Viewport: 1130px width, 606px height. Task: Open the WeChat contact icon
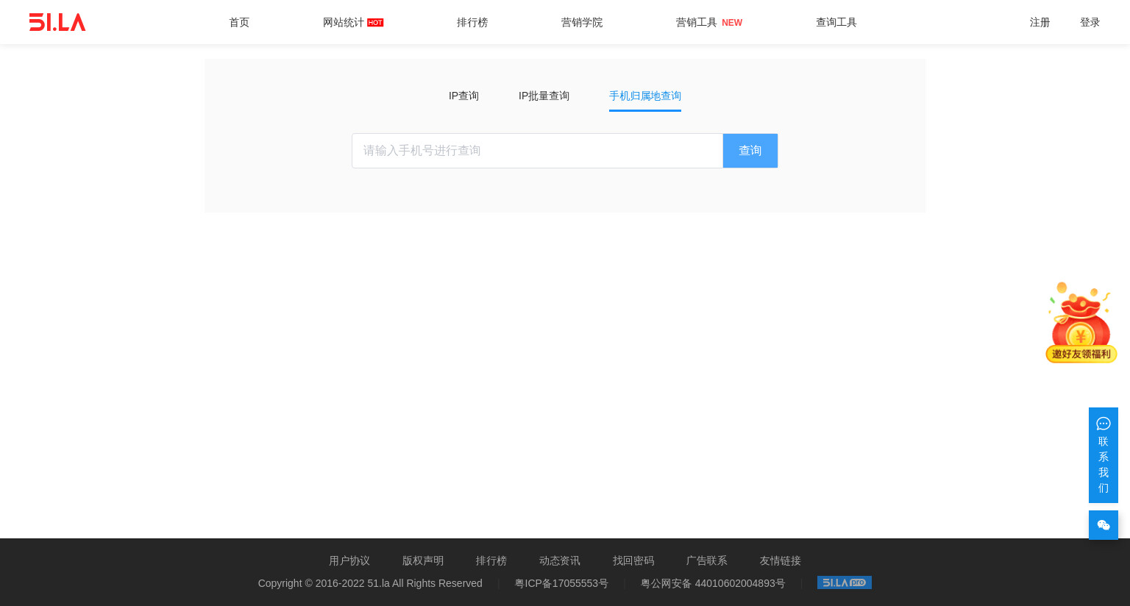click(1104, 525)
